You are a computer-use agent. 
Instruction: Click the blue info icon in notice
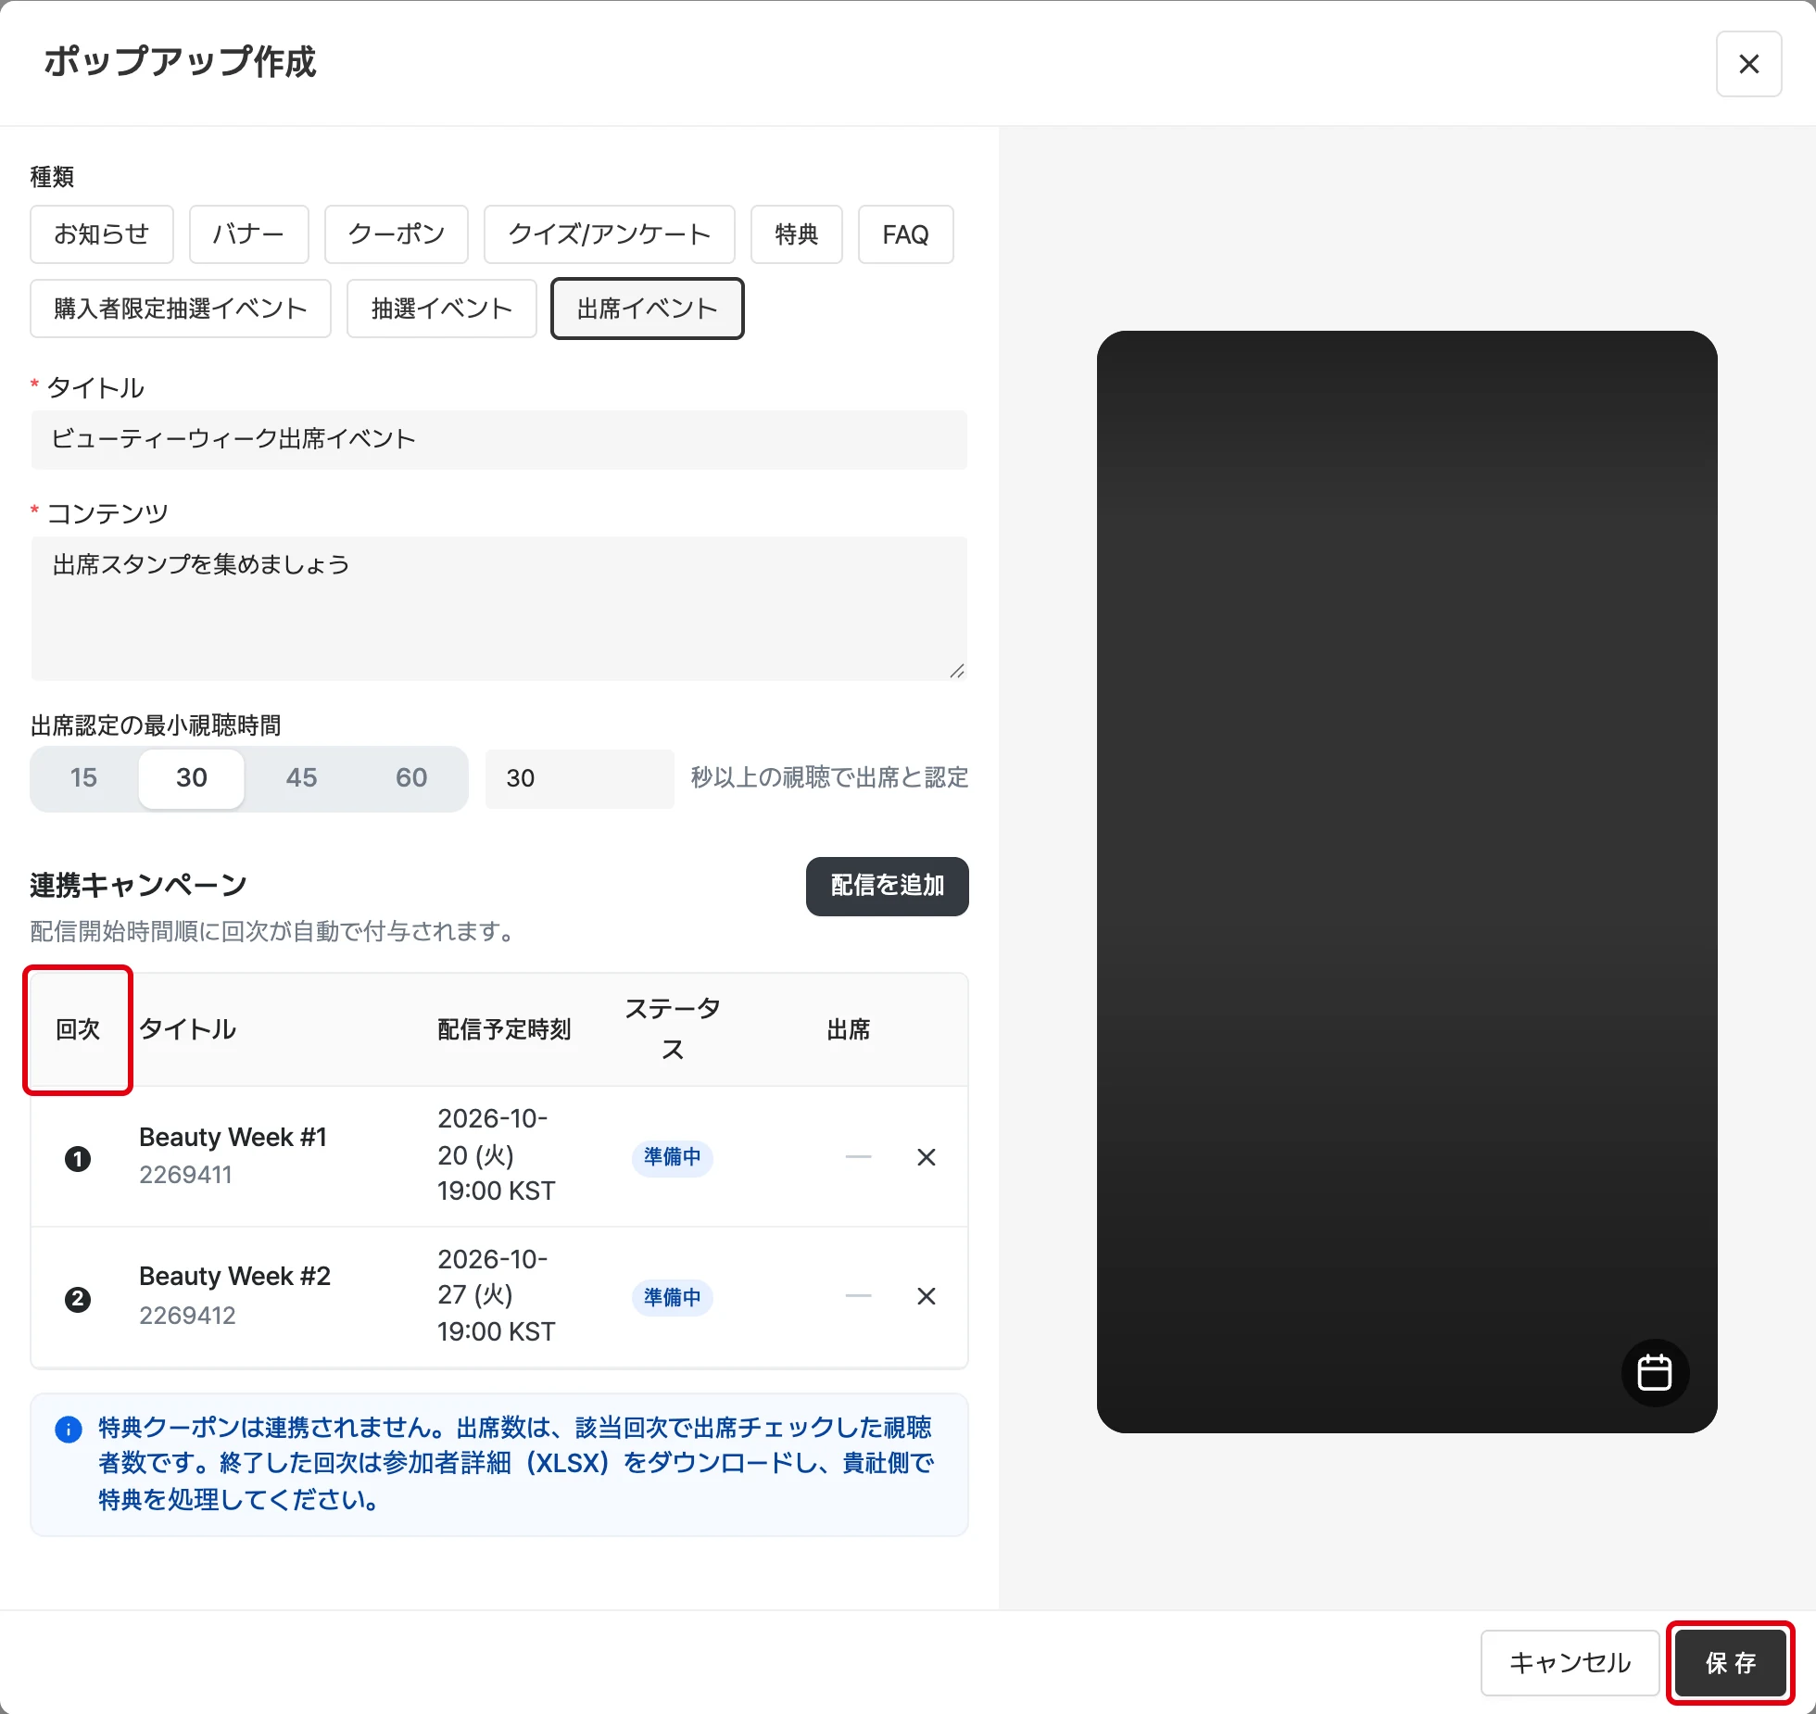69,1430
